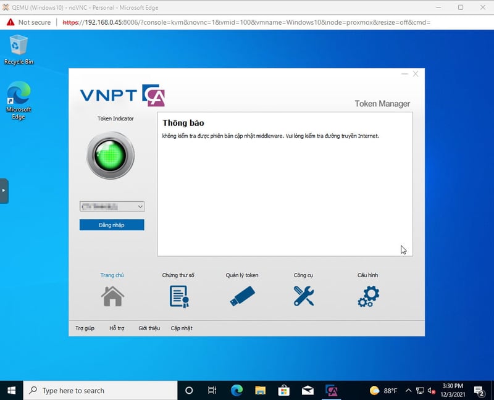
Task: Open the Hỗ trợ support link
Action: (x=117, y=328)
